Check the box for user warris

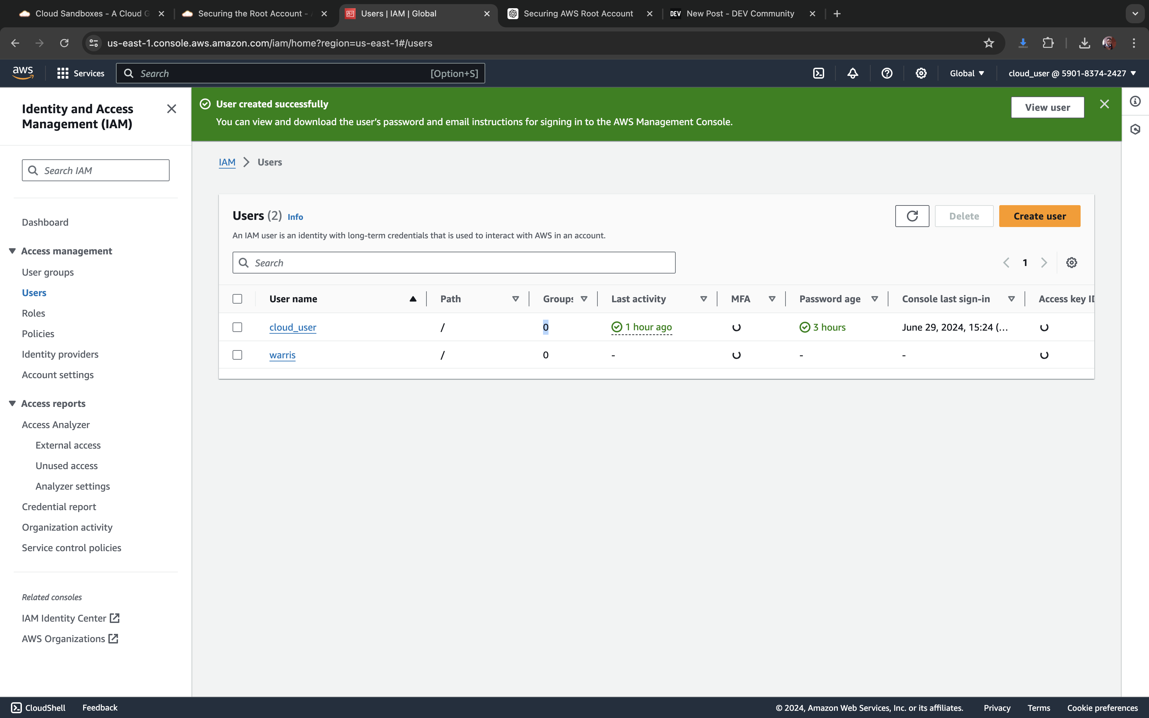[x=237, y=355]
